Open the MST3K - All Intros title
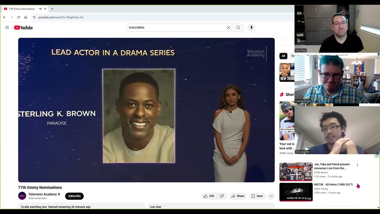The image size is (380, 214). 333,185
